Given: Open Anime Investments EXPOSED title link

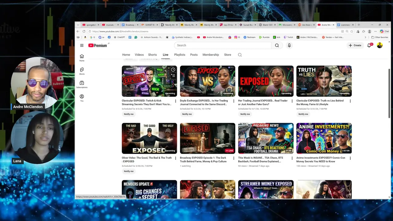Looking at the screenshot, I should coord(321,160).
